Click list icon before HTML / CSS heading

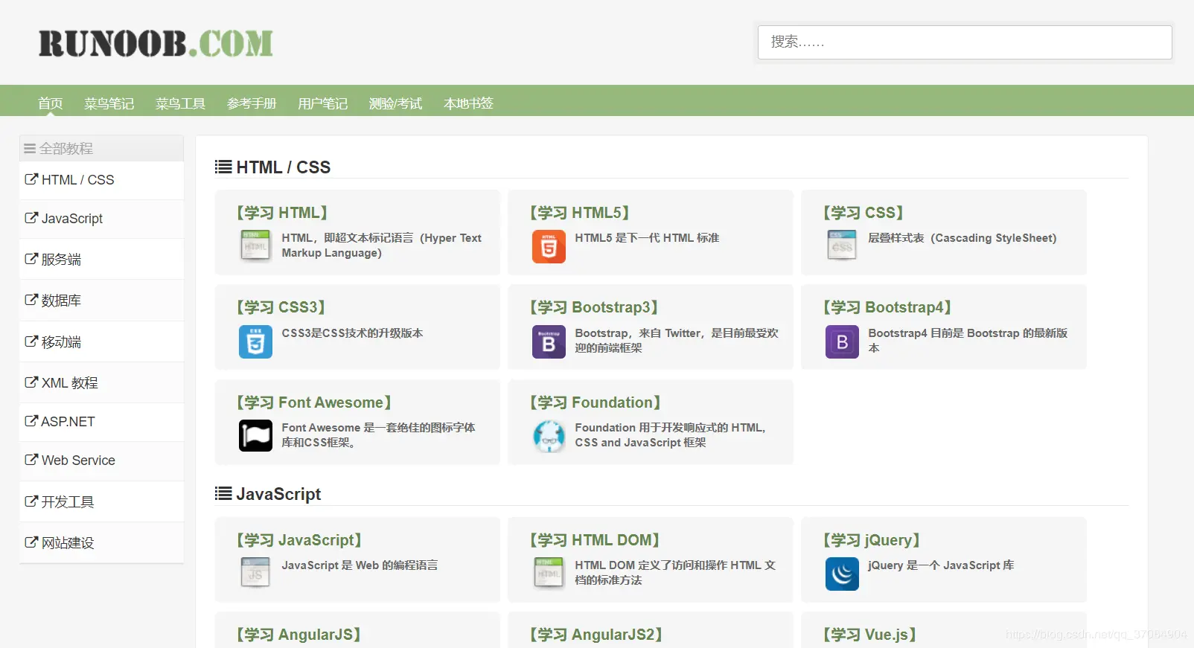click(x=223, y=167)
